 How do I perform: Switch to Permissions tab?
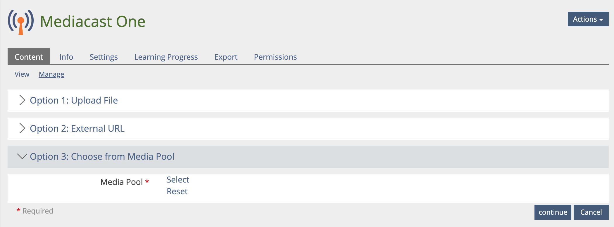click(x=275, y=57)
